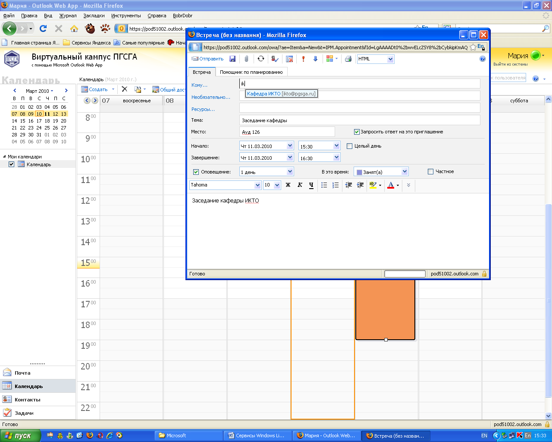
Task: Open the Firefox 'Справка' menu
Action: 157,16
